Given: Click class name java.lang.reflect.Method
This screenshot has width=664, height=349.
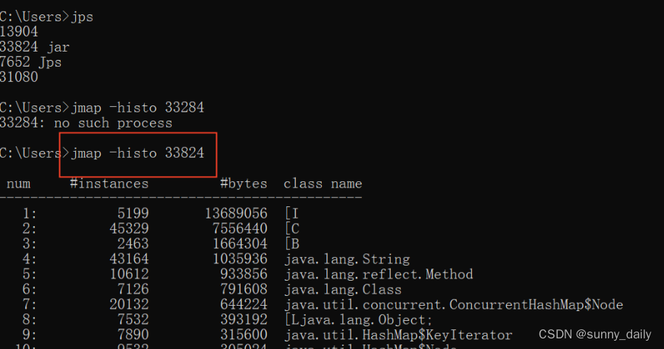Looking at the screenshot, I should [379, 275].
